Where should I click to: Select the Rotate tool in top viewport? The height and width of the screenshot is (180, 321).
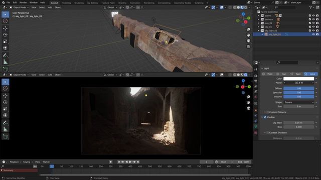[6, 34]
